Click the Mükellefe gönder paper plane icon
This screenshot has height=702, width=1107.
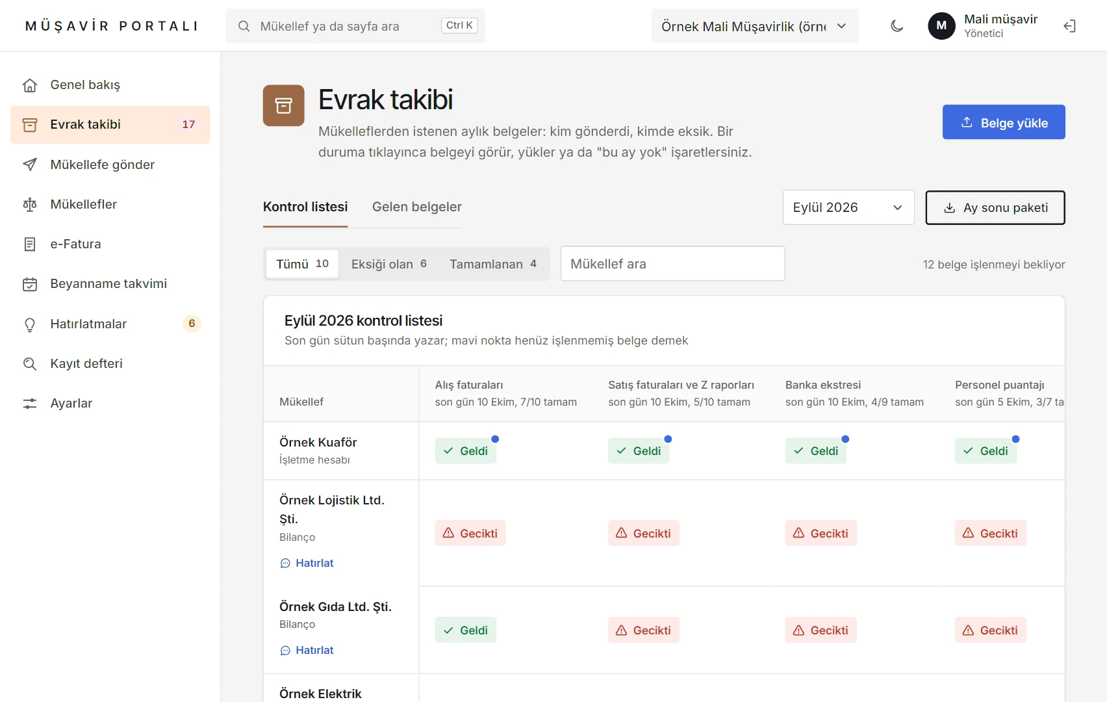30,164
